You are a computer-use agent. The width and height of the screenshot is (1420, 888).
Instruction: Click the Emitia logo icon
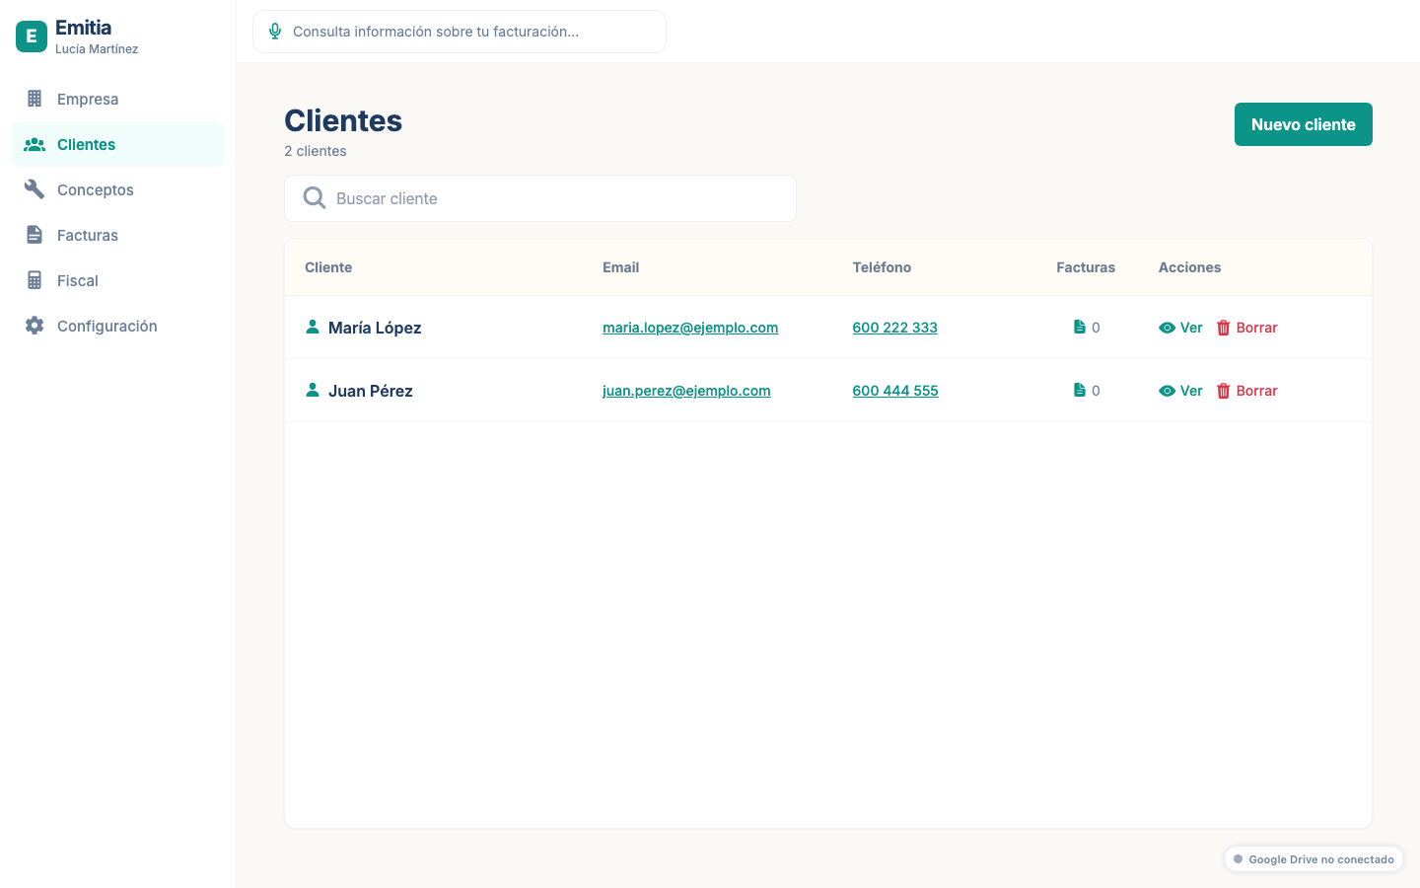(x=32, y=37)
